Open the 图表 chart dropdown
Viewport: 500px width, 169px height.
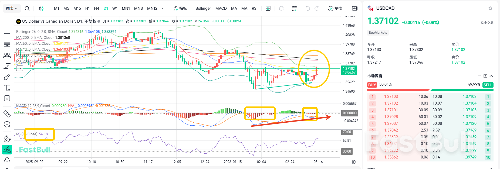click(12, 8)
